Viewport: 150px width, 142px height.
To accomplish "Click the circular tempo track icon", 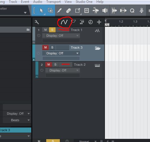I will pyautogui.click(x=90, y=22).
